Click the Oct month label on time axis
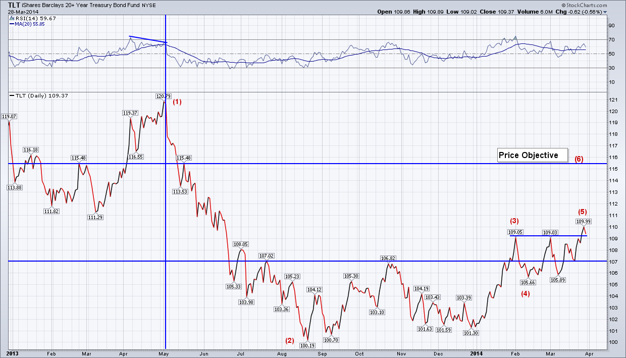626x358 pixels. [x=359, y=354]
